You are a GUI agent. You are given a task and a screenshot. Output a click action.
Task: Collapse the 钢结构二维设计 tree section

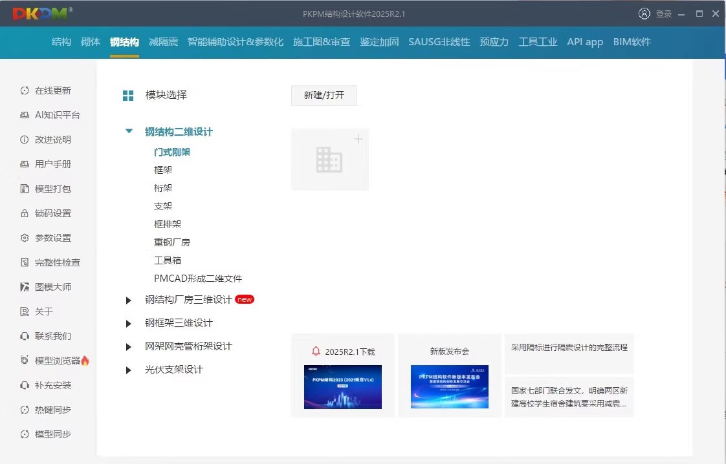129,131
